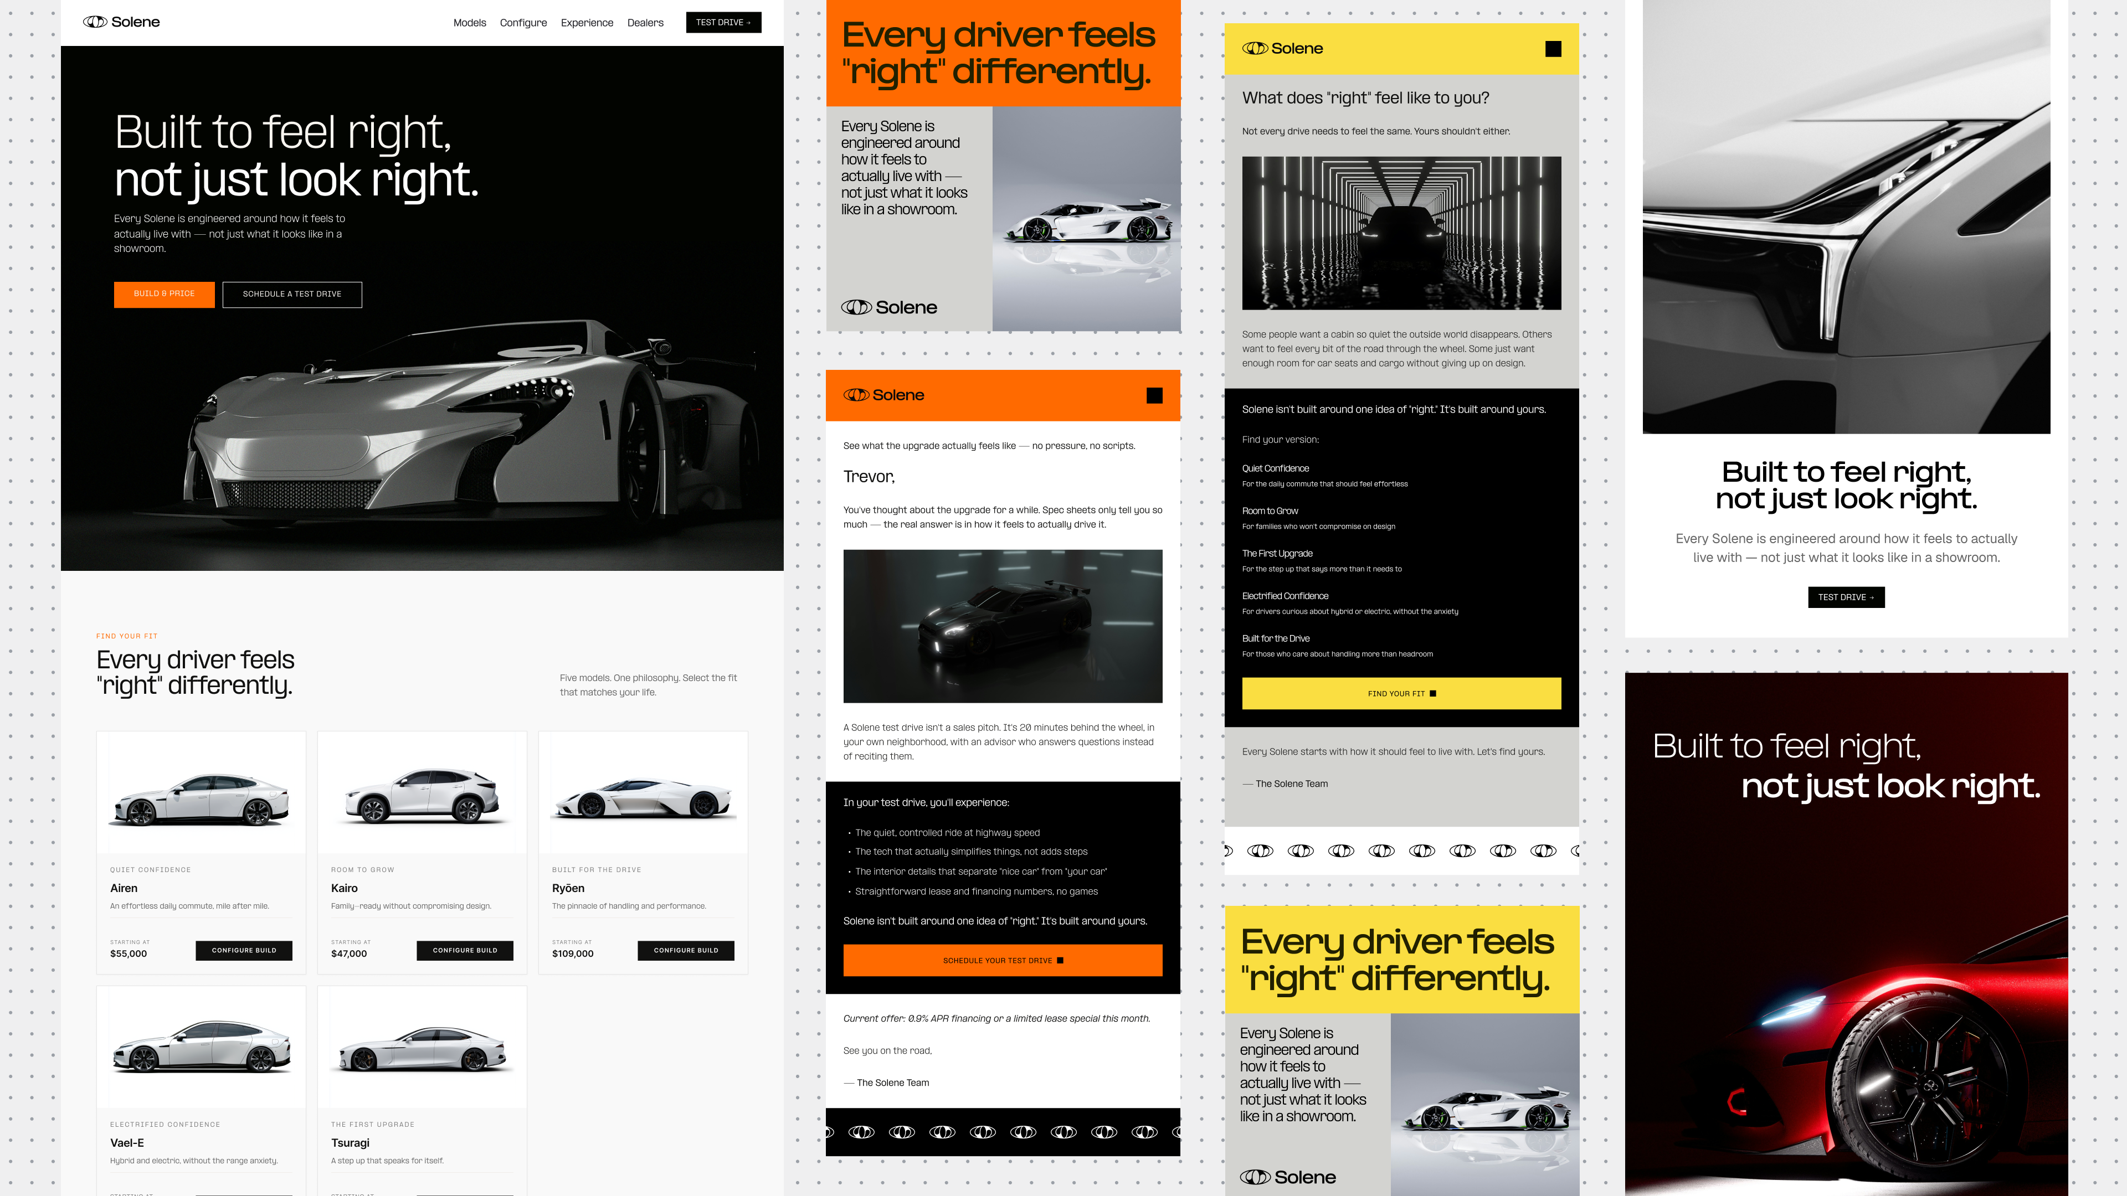Open the Dealers navigation link
Image resolution: width=2127 pixels, height=1196 pixels.
pyautogui.click(x=646, y=23)
